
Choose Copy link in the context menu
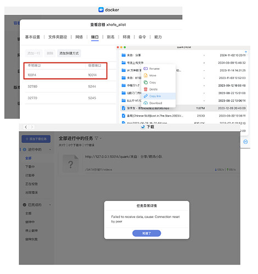(x=159, y=96)
